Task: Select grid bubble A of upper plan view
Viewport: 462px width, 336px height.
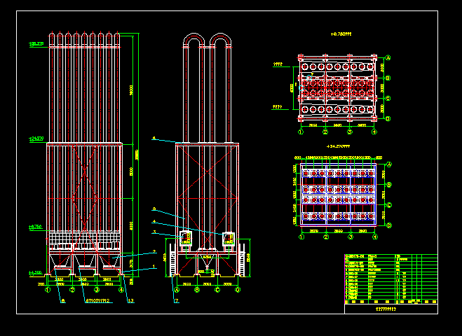Action: click(388, 58)
